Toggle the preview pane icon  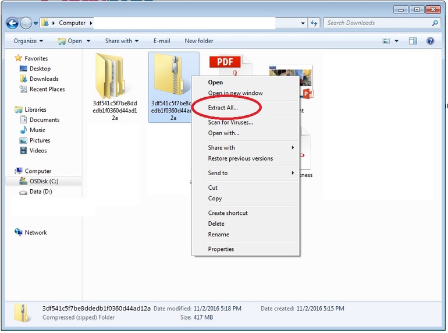413,41
